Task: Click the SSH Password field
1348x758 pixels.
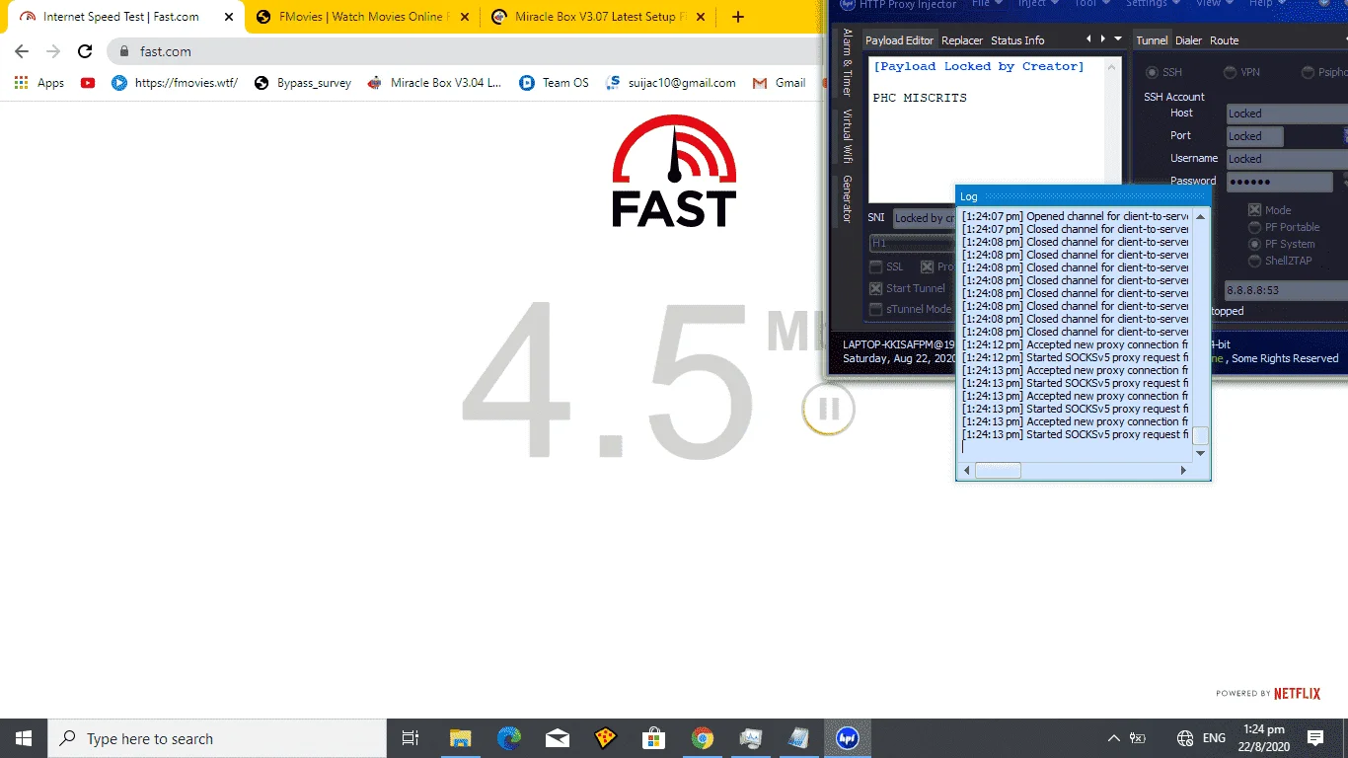Action: (1279, 182)
